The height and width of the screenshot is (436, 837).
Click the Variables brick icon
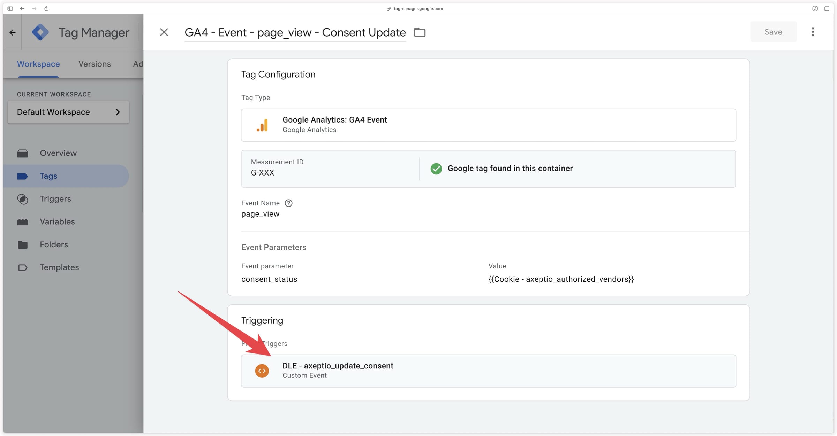[23, 222]
